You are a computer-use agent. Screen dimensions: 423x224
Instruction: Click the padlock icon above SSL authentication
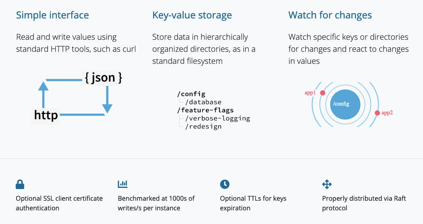(x=20, y=184)
